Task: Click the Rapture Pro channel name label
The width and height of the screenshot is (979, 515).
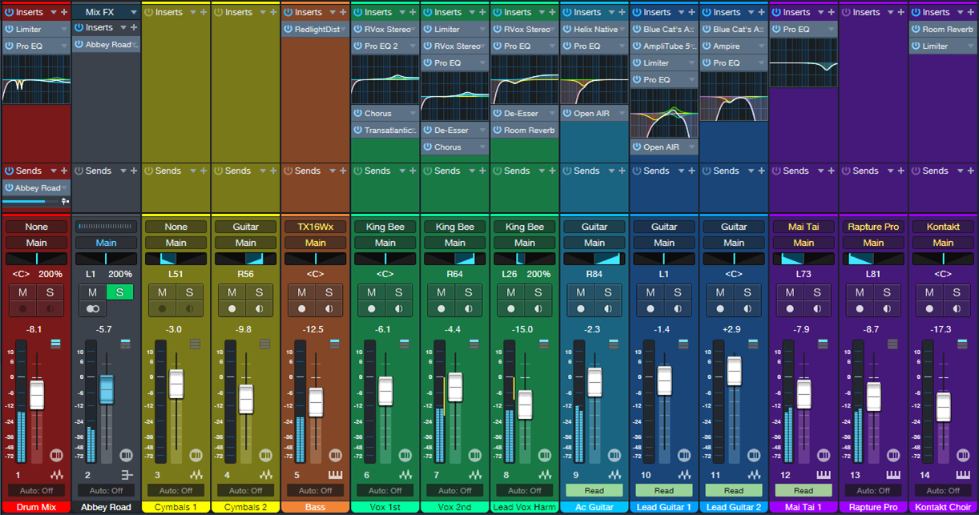Action: click(873, 507)
